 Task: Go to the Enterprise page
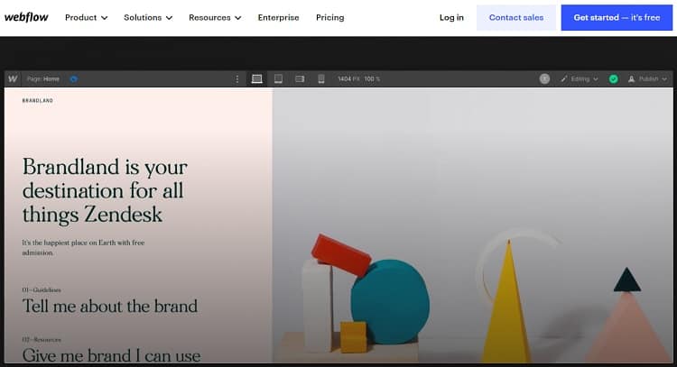tap(279, 18)
